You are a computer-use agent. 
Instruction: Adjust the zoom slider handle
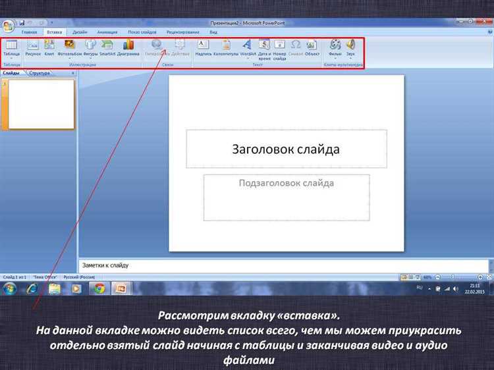453,277
